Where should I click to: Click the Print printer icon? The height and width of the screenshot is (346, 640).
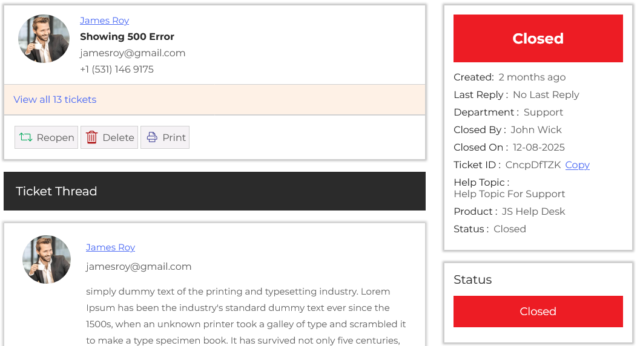click(152, 137)
